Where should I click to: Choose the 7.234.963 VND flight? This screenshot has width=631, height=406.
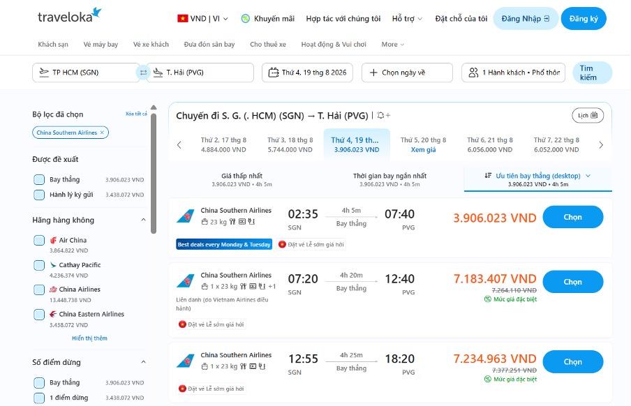572,362
